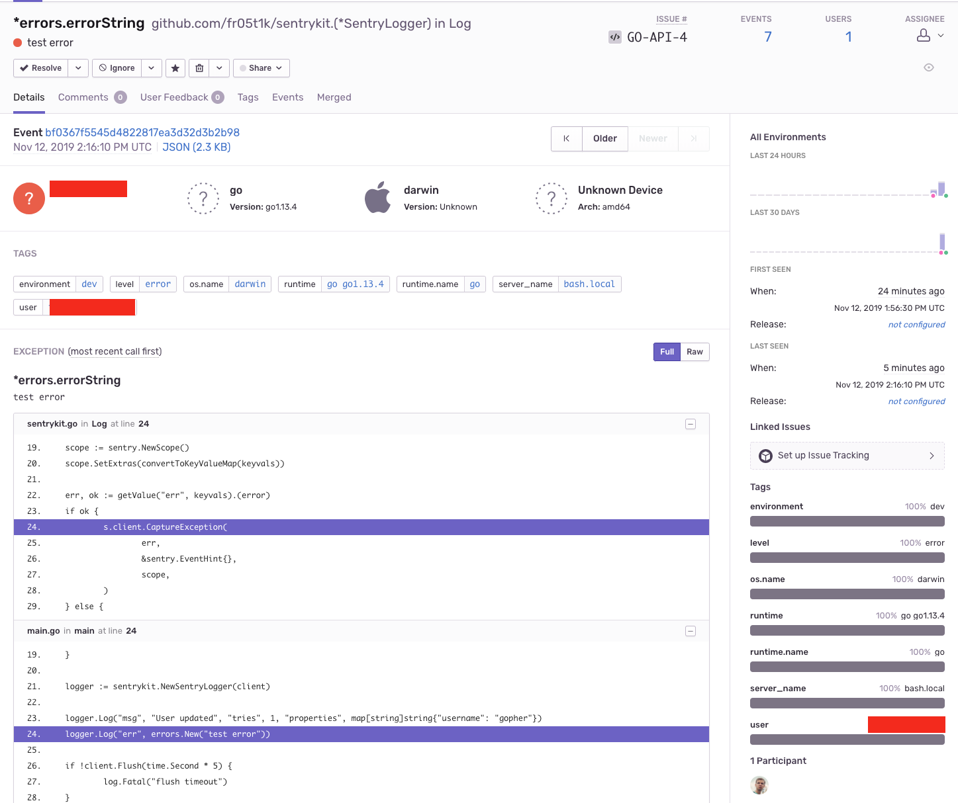Click the GO-API-4 project code icon
Screen dimensions: 958x803
click(x=615, y=37)
